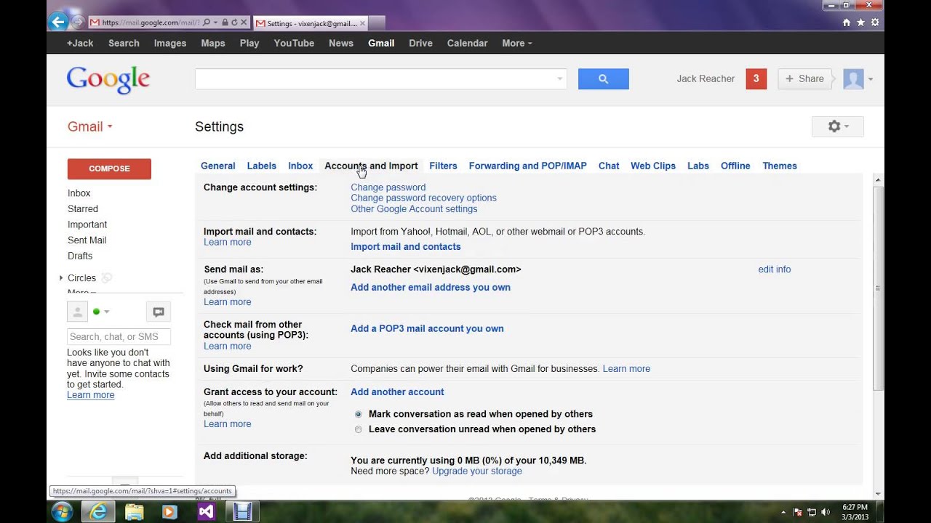Switch to the Chat settings tab
Screen dimensions: 931x523
[609, 166]
